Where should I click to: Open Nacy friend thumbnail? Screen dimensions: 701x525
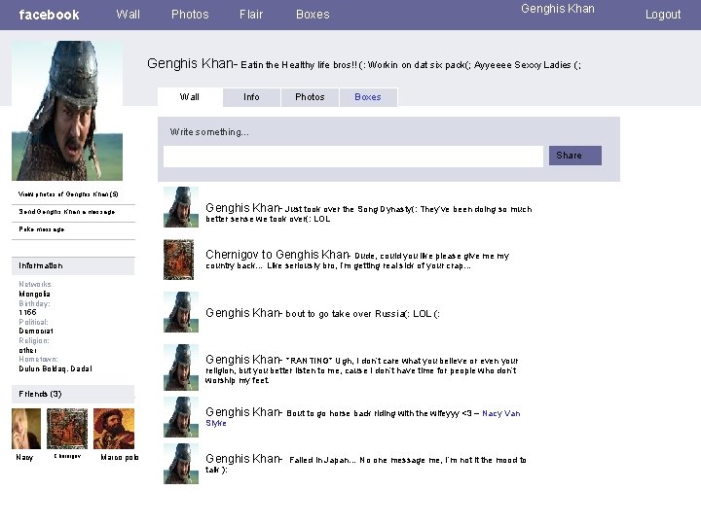pyautogui.click(x=26, y=429)
